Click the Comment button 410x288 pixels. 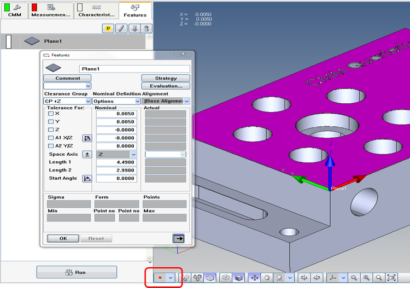pyautogui.click(x=67, y=78)
